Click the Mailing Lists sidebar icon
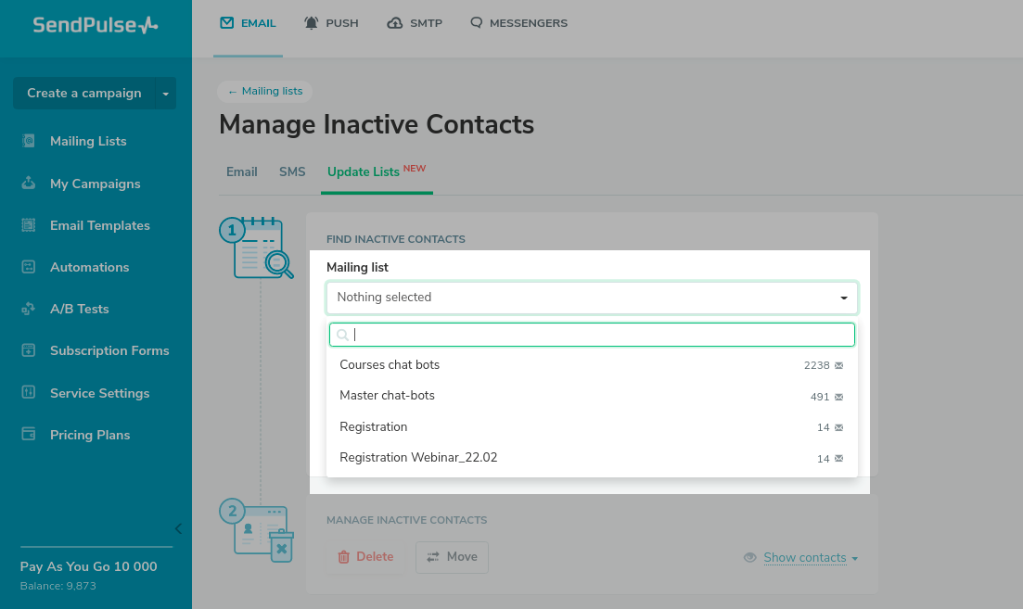This screenshot has width=1023, height=609. 29,141
